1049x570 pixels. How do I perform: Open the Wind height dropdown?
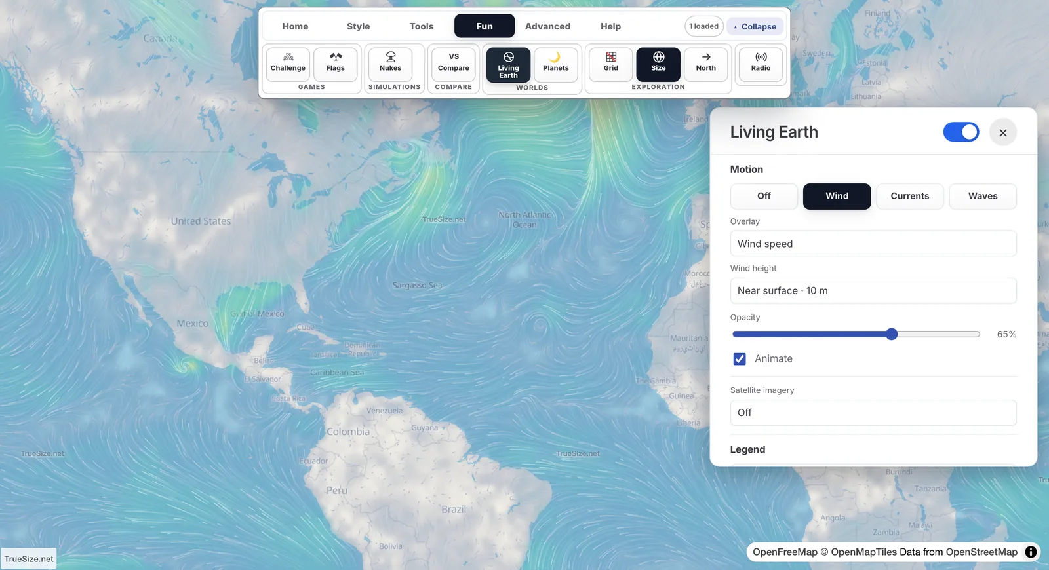(x=873, y=290)
